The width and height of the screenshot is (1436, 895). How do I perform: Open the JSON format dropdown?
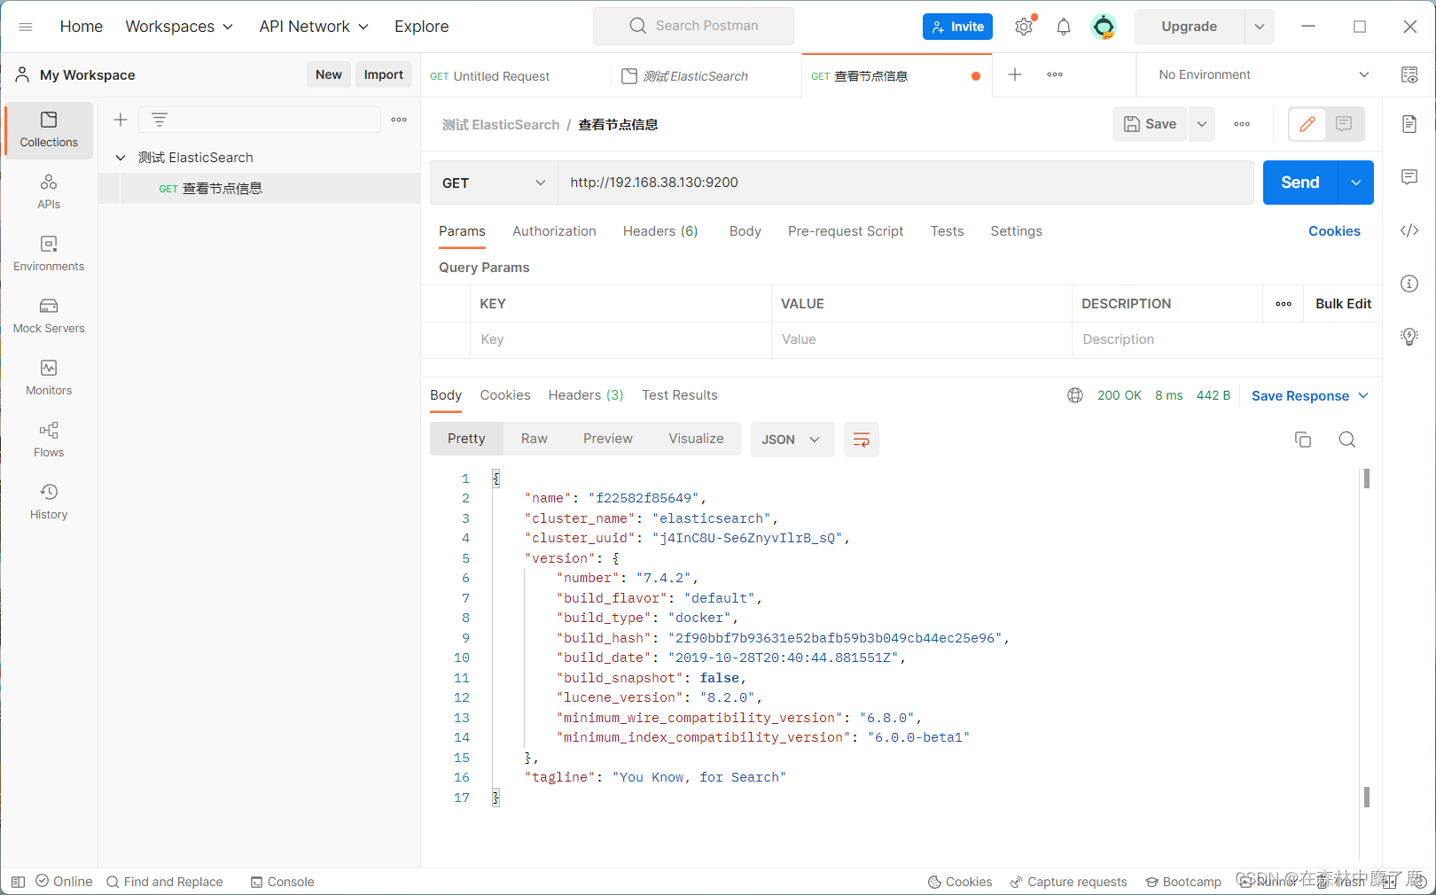click(x=792, y=440)
